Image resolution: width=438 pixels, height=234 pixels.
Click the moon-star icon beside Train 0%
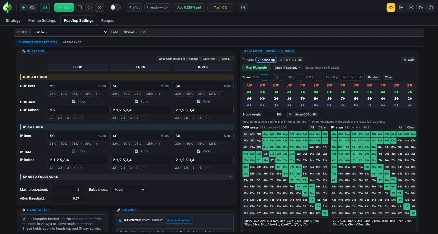[243, 7]
